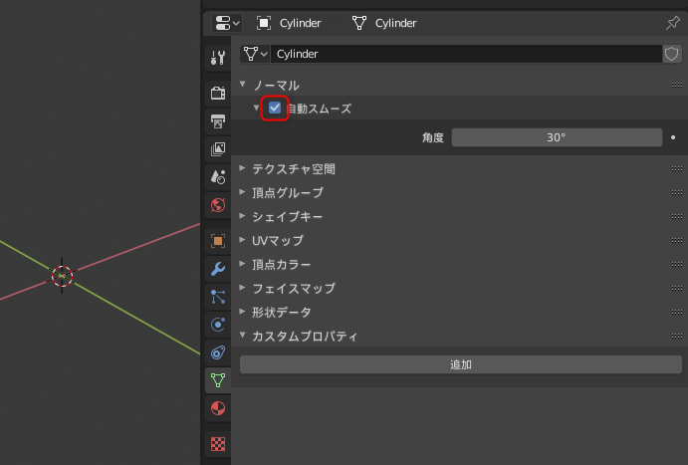The width and height of the screenshot is (688, 465).
Task: Click the 角度 30° value field
Action: point(557,137)
